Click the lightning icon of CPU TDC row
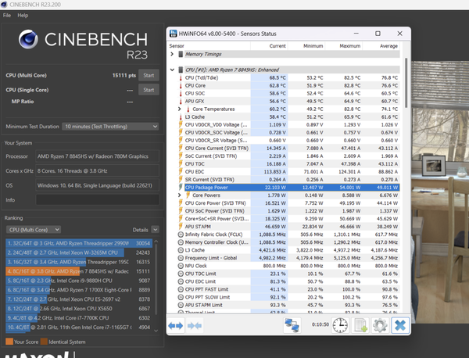The height and width of the screenshot is (358, 469). coord(181,164)
